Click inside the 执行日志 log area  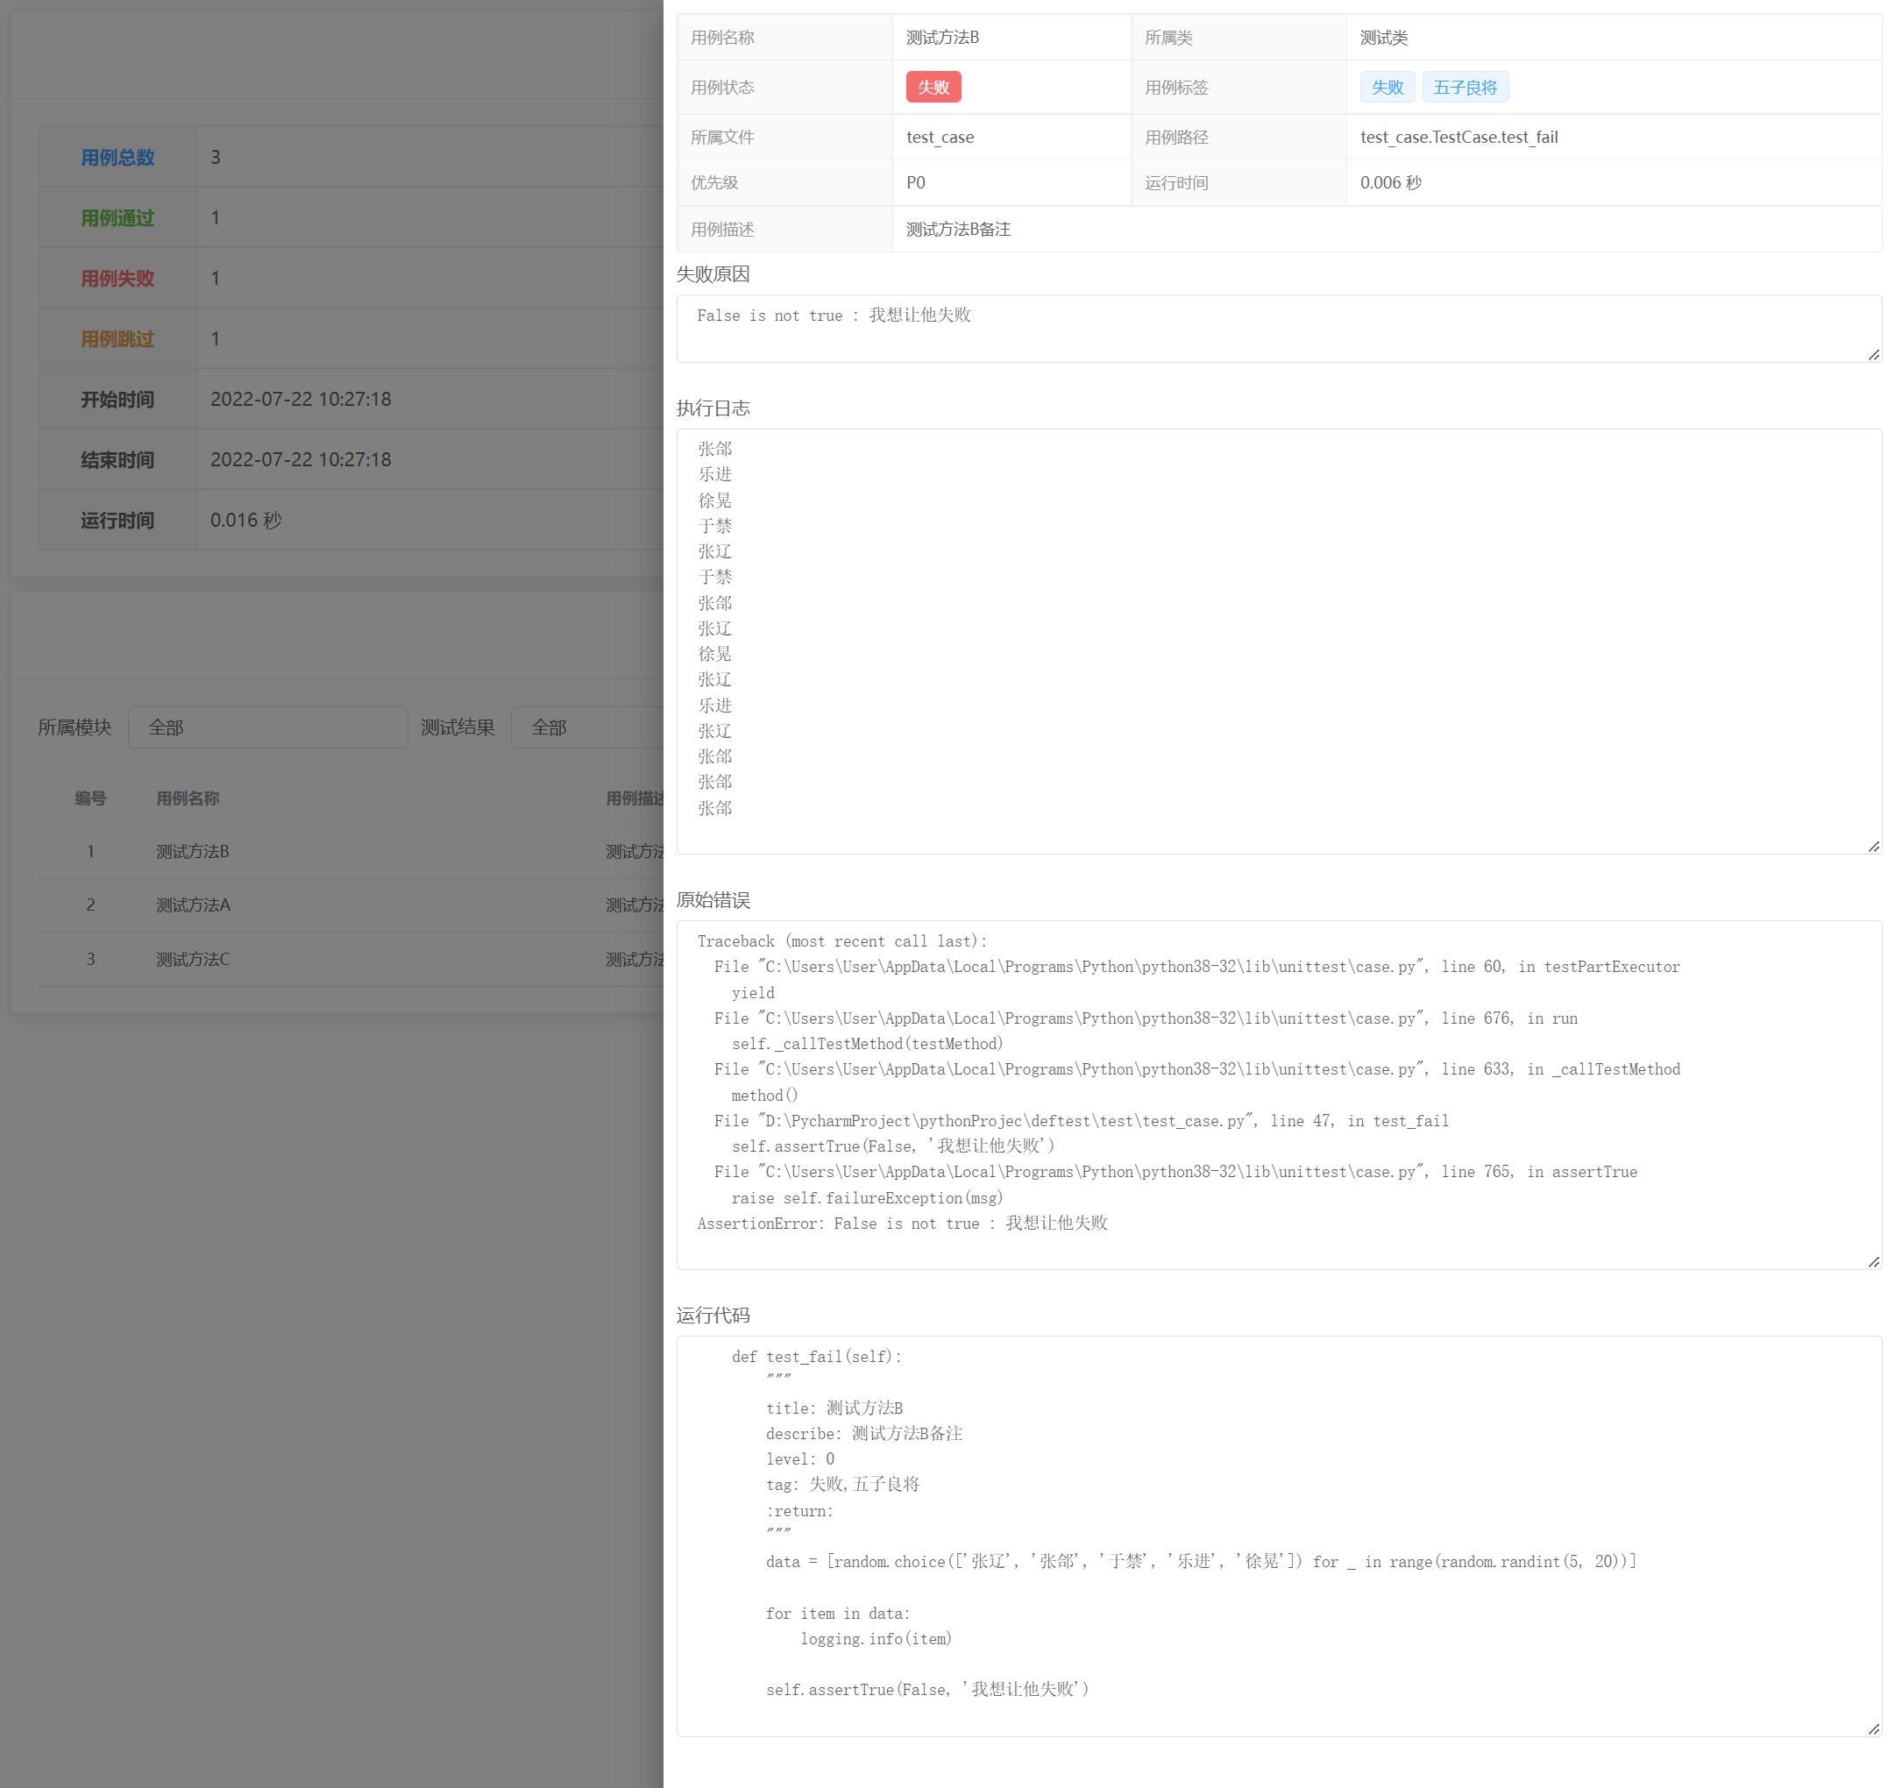[x=1277, y=641]
